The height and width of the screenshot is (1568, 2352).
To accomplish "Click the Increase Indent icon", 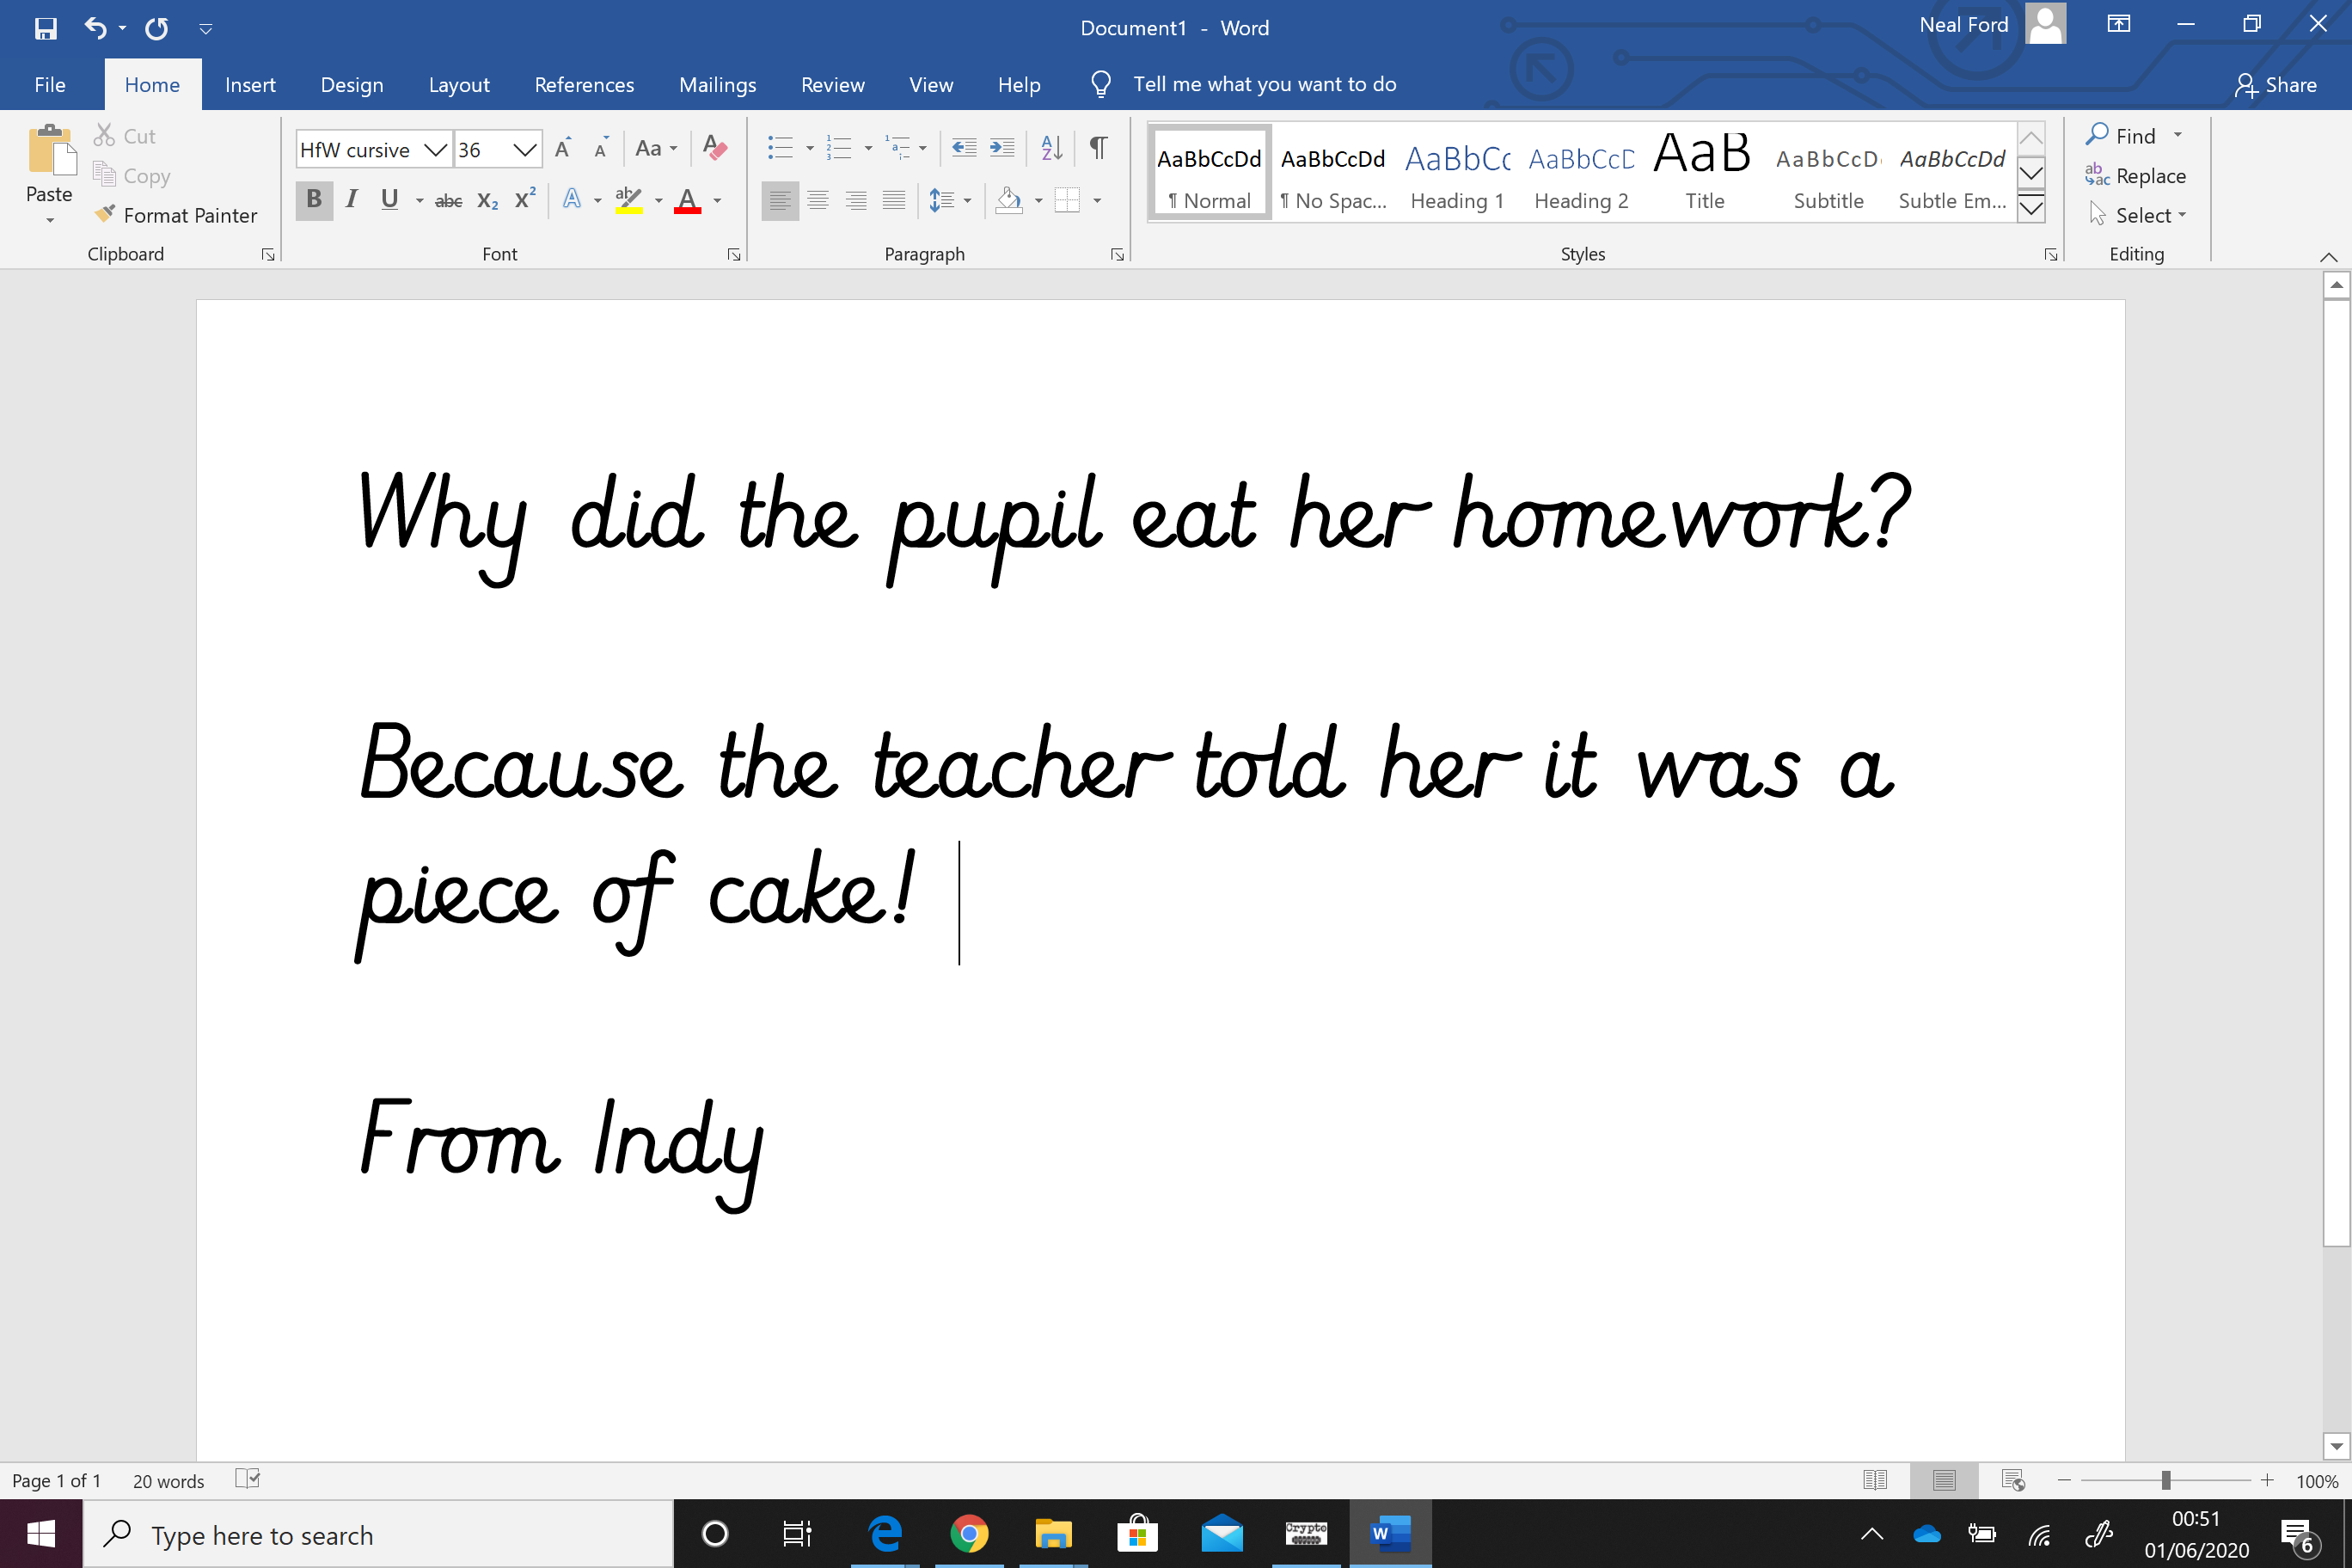I will [1001, 149].
